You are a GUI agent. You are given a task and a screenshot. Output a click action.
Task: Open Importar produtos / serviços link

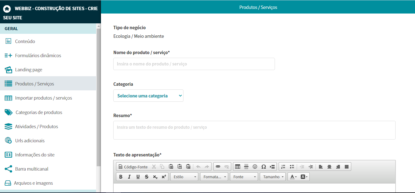pos(43,98)
